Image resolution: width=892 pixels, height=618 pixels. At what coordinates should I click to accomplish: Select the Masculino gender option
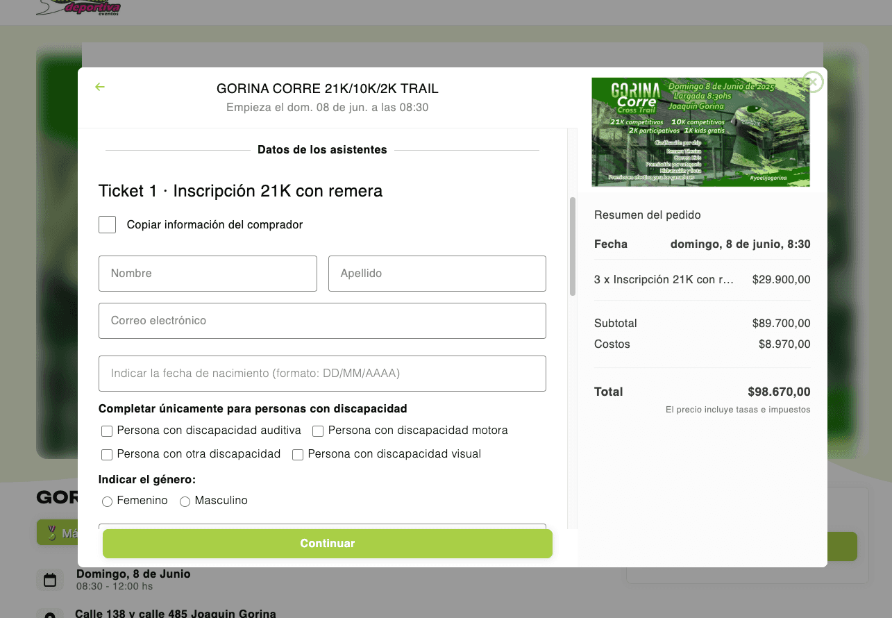point(185,501)
